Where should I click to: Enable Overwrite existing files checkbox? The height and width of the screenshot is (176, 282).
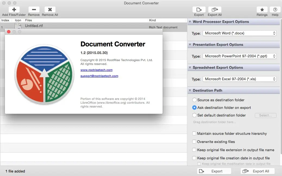[194, 142]
